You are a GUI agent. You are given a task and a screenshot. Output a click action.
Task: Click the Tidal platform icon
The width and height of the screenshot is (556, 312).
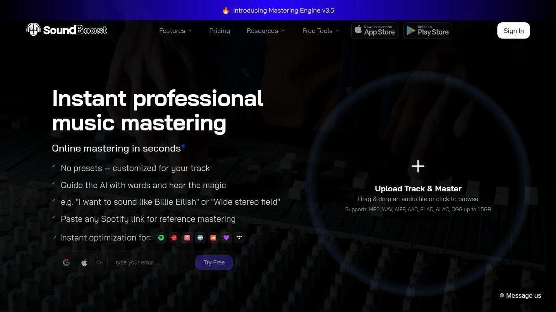coord(239,238)
